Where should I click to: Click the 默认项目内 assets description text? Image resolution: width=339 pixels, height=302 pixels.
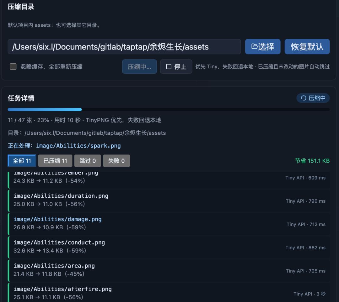(x=54, y=25)
